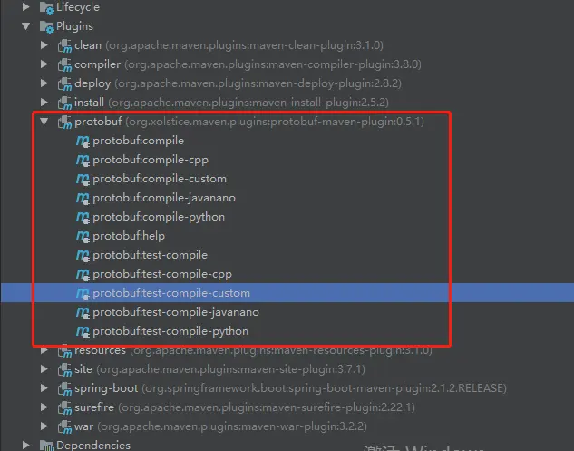Select the protobuf protobuf-maven-plugin row
The width and height of the screenshot is (574, 451).
pos(249,122)
